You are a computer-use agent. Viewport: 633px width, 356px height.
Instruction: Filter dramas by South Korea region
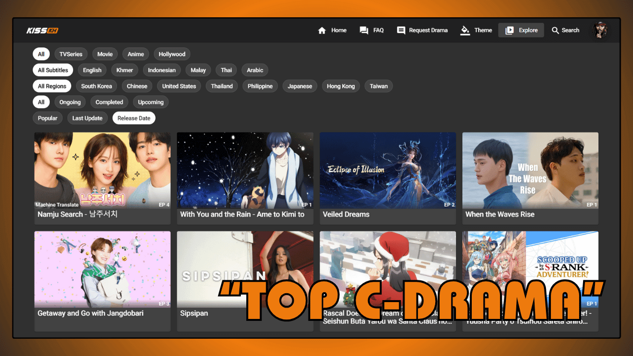[x=96, y=86]
